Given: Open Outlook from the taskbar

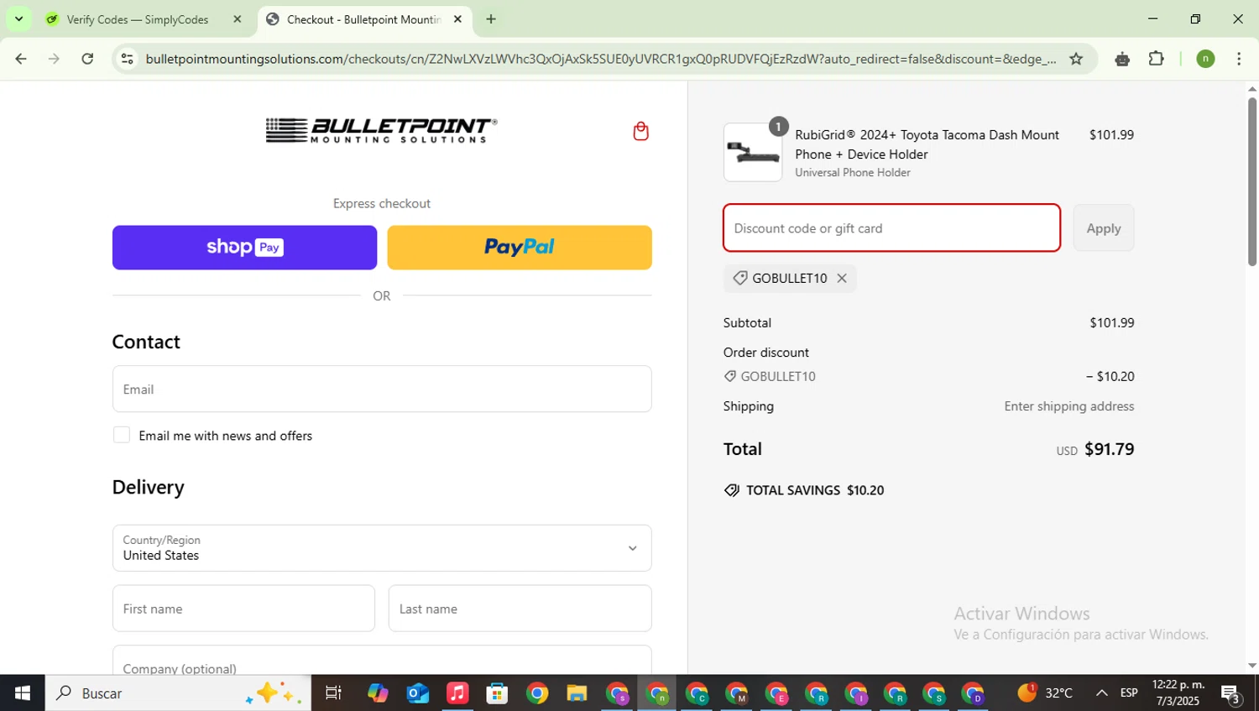Looking at the screenshot, I should coord(417,693).
